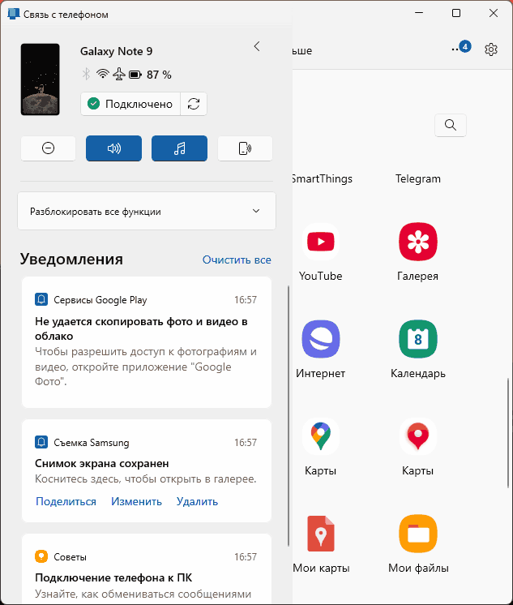Open the YouTube app icon

321,242
